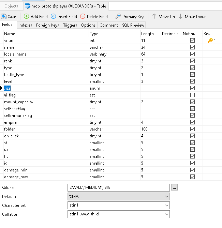The image size is (222, 228).
Task: Click the row indicator arrow beside size
Action: 1,88
